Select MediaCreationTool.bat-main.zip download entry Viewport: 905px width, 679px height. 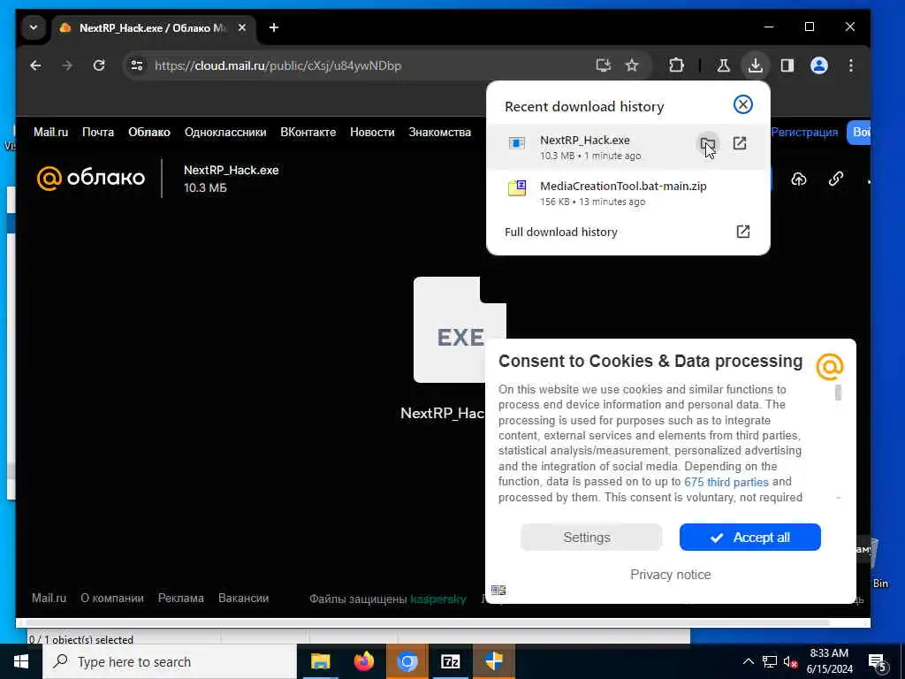628,193
